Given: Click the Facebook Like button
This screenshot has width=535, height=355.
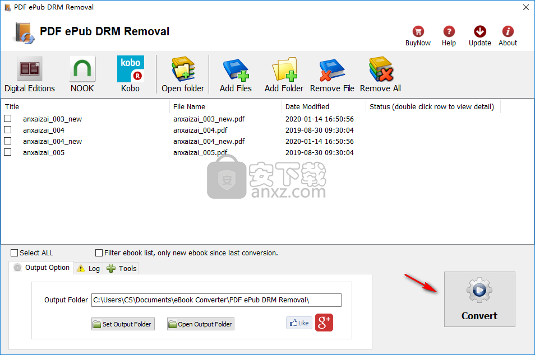Looking at the screenshot, I should tap(299, 323).
